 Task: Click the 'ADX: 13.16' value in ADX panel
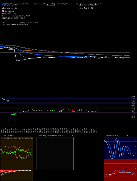[x=7, y=139]
